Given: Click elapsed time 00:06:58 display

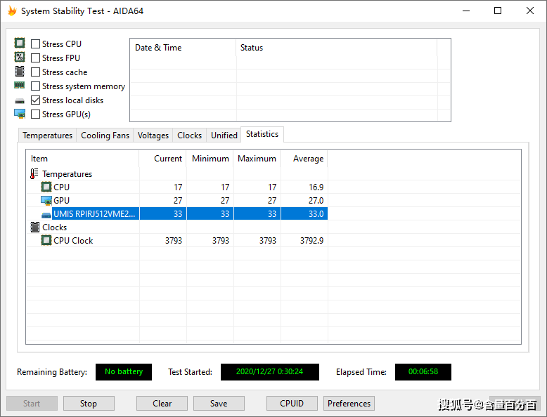Looking at the screenshot, I should point(423,371).
